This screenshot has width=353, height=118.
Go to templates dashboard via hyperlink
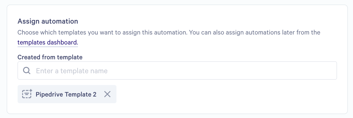point(47,42)
